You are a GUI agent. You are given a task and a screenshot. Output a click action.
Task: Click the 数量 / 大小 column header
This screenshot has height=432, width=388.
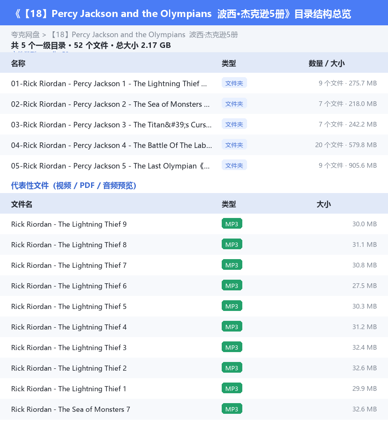(327, 63)
